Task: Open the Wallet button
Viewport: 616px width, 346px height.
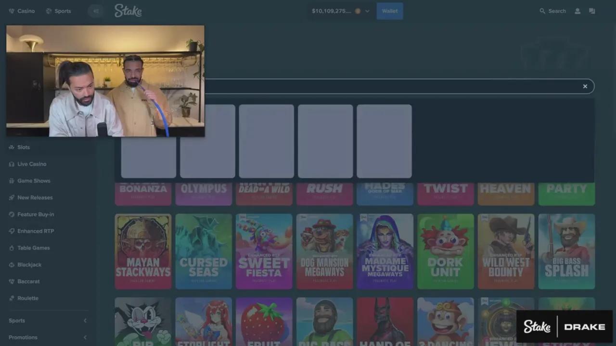Action: click(390, 11)
